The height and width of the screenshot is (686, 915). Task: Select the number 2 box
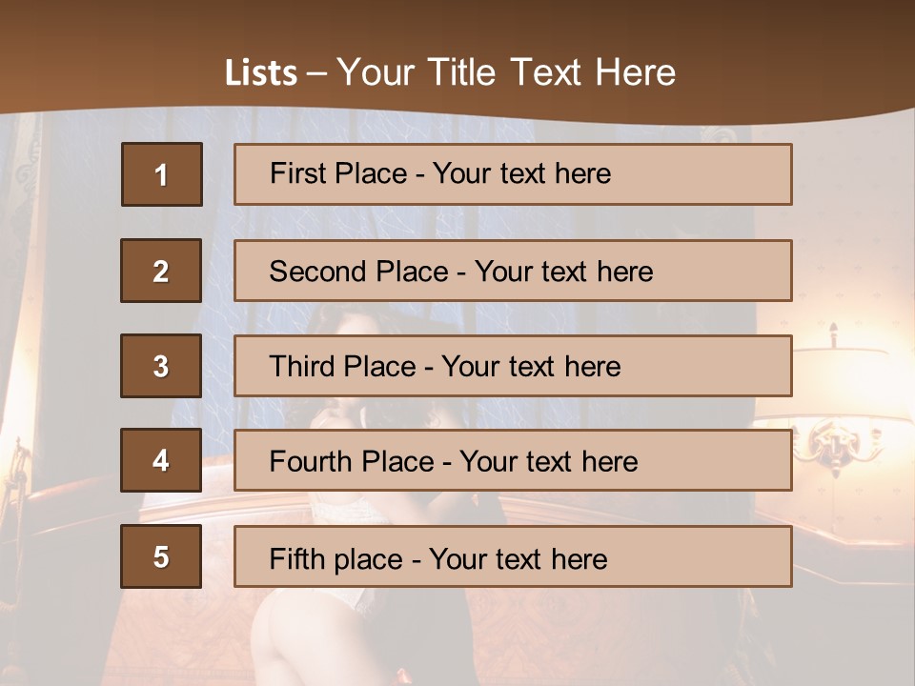coord(161,271)
